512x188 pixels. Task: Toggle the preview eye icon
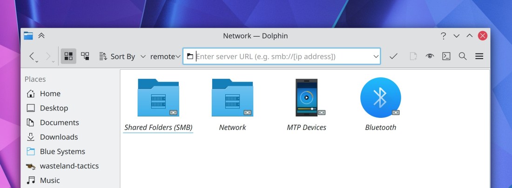(430, 56)
